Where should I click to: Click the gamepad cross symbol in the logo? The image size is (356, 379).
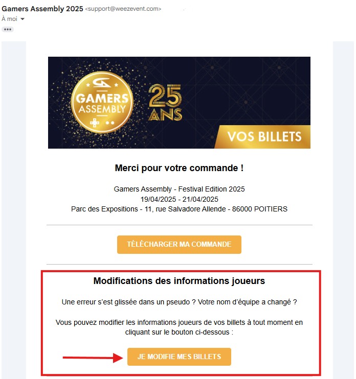(x=95, y=123)
